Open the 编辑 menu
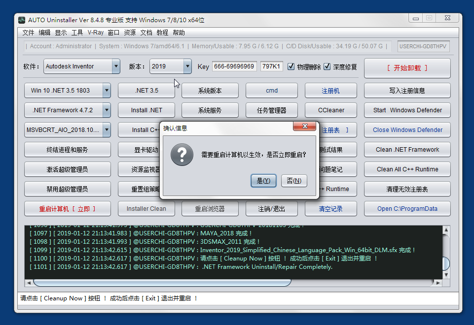Screen dimensions: 474x325 44,32
